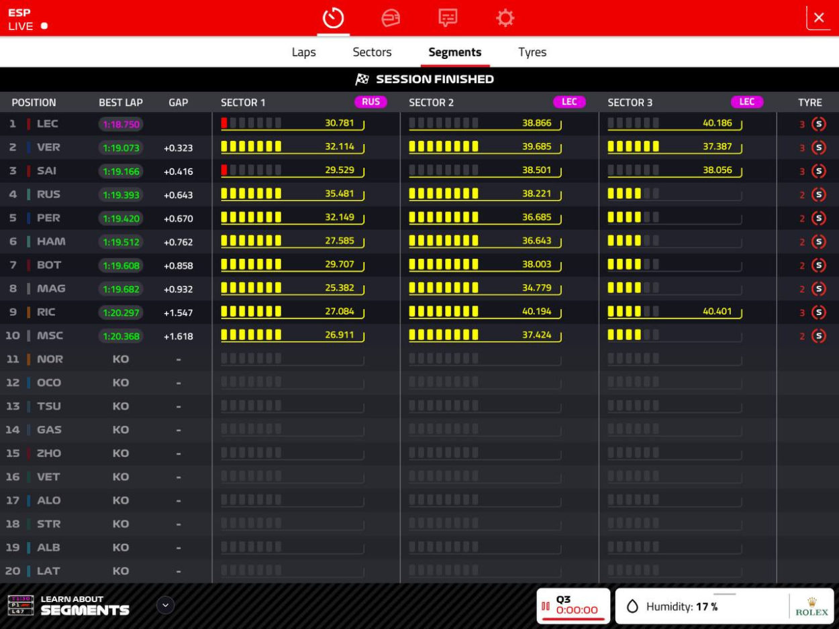
Task: Click MAG soft tyre icon
Action: tap(818, 289)
